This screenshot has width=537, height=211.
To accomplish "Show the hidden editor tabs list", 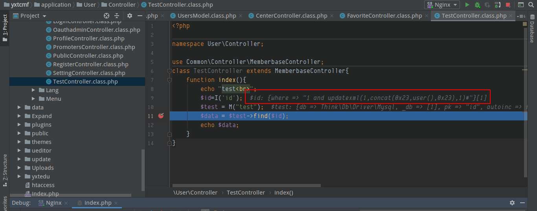I will pyautogui.click(x=522, y=16).
